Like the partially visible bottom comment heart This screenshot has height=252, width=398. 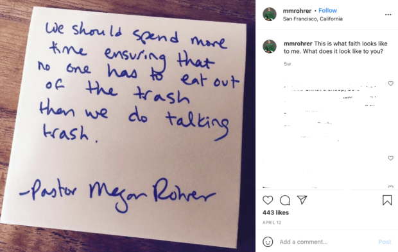click(x=391, y=187)
